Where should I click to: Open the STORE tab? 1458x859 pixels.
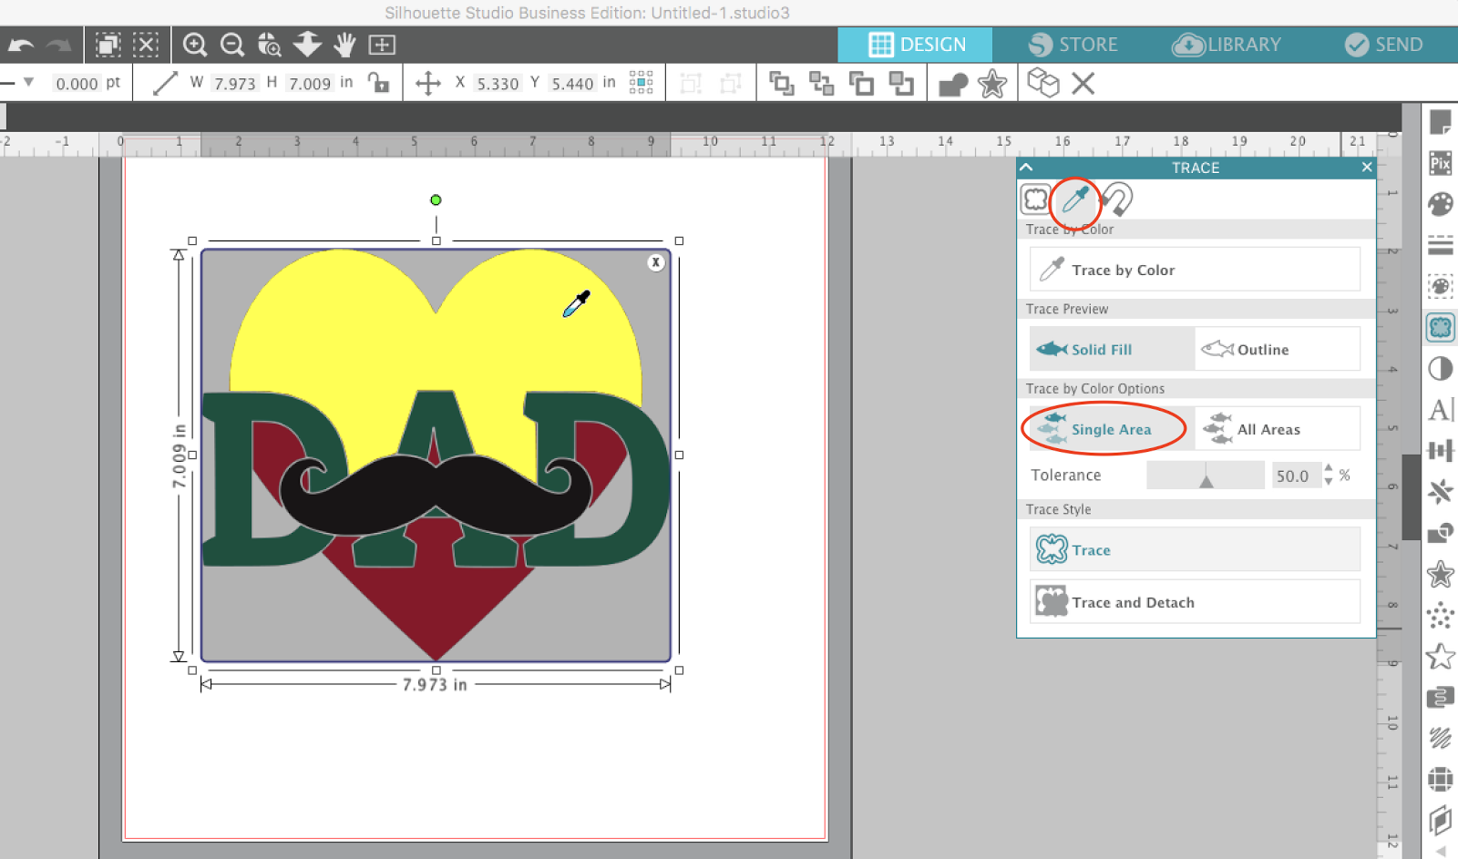click(x=1073, y=45)
